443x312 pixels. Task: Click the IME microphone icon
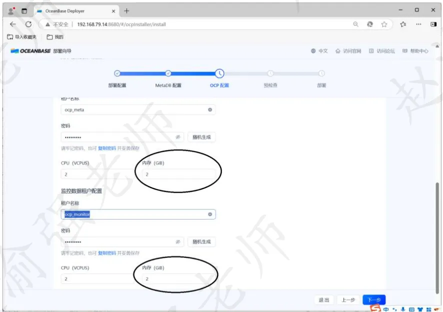tap(403, 309)
